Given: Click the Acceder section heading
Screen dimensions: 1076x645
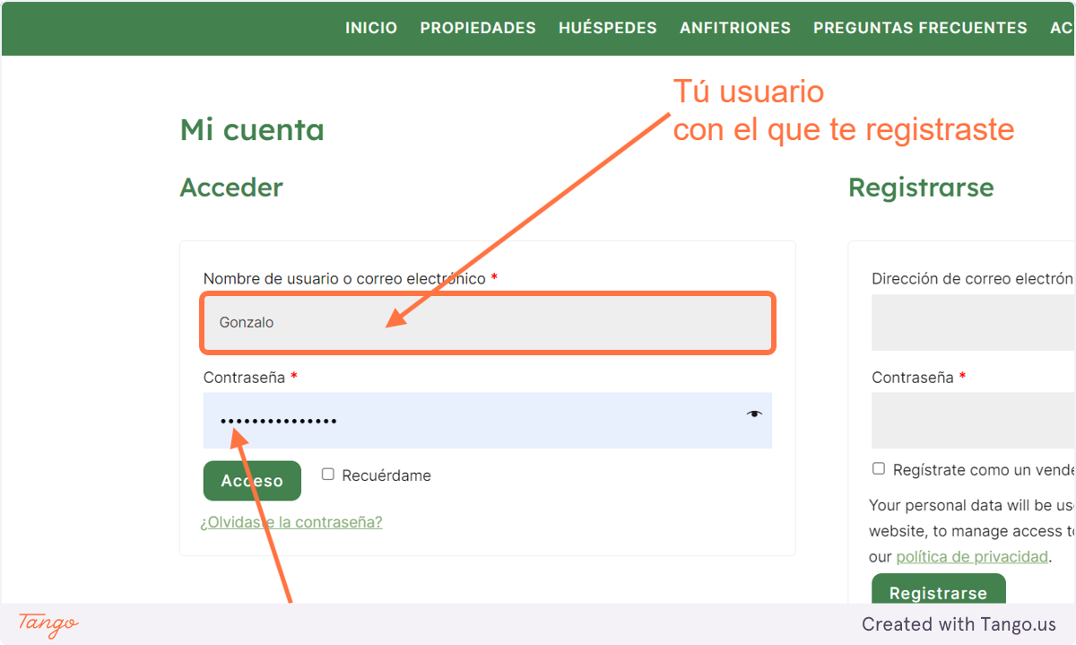Looking at the screenshot, I should (x=231, y=187).
